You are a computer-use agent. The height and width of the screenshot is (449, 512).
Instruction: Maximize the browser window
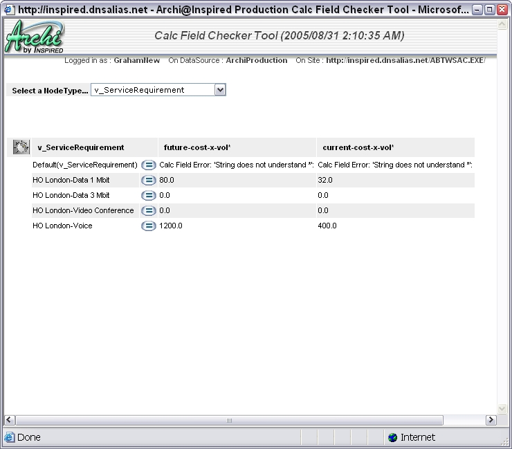coord(490,10)
